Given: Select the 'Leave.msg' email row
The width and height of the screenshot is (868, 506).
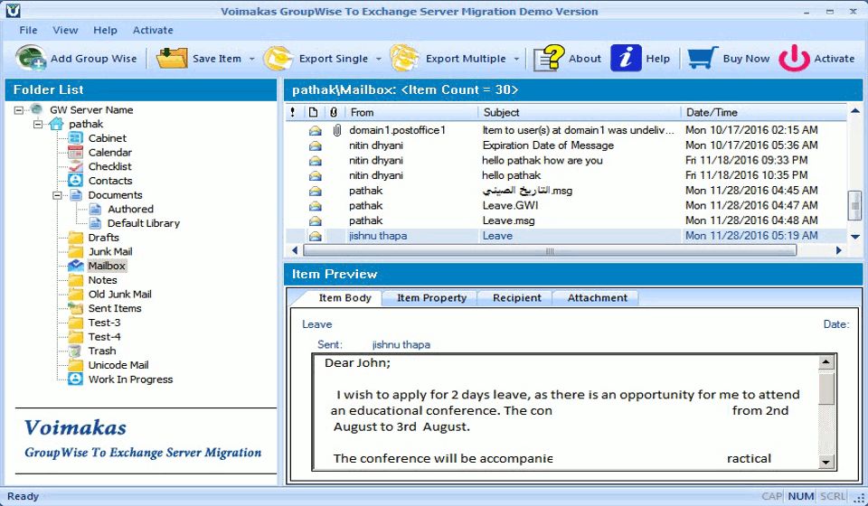Looking at the screenshot, I should point(566,220).
